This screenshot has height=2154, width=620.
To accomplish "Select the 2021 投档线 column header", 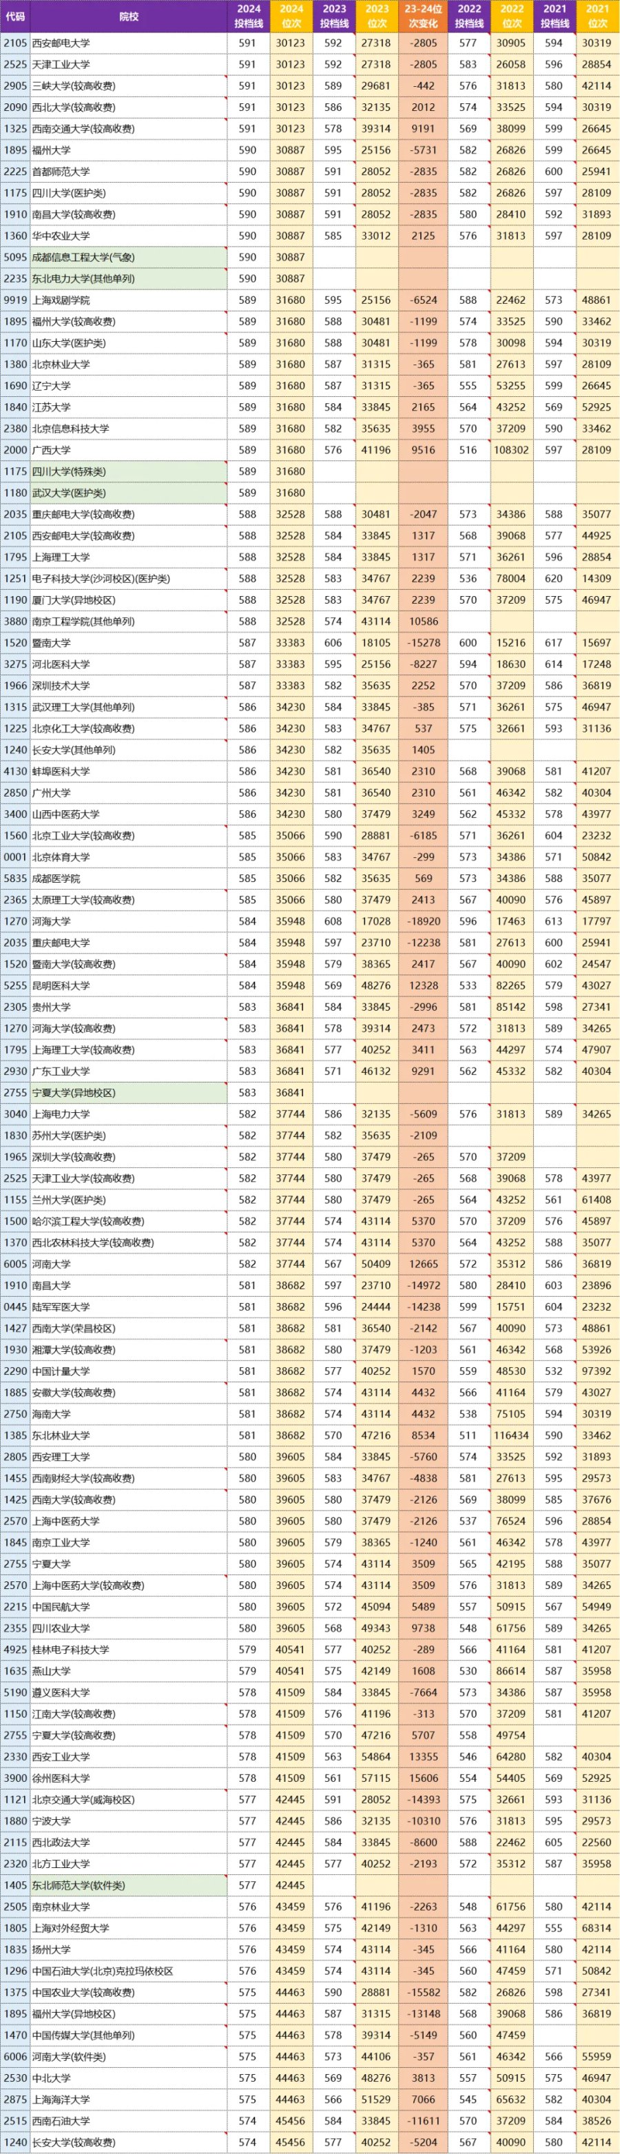I will click(x=554, y=17).
